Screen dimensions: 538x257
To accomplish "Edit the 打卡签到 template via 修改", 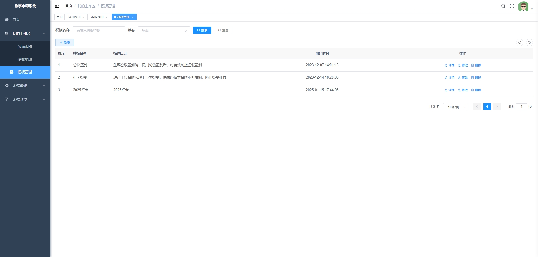I will (463, 77).
